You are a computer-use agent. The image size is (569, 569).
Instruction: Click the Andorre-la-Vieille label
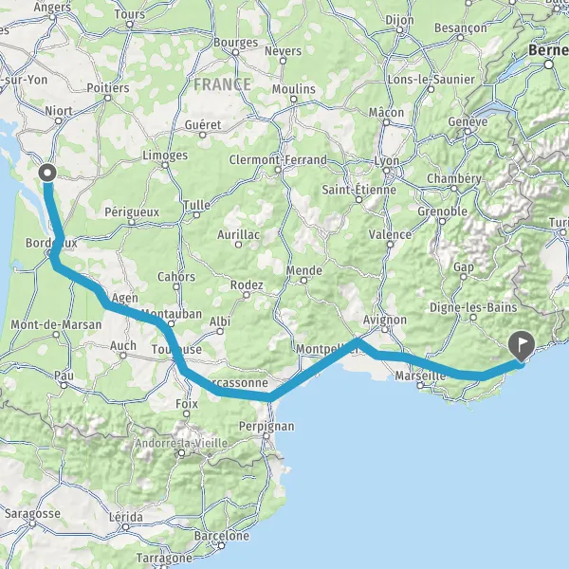point(181,443)
